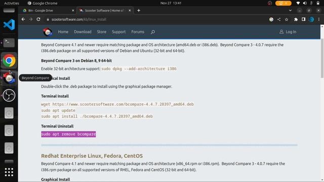Click 'Beyond Compare 3 on Debian 8, 9 64-bit' heading
Viewport: 324px width, 182px height.
click(x=76, y=61)
